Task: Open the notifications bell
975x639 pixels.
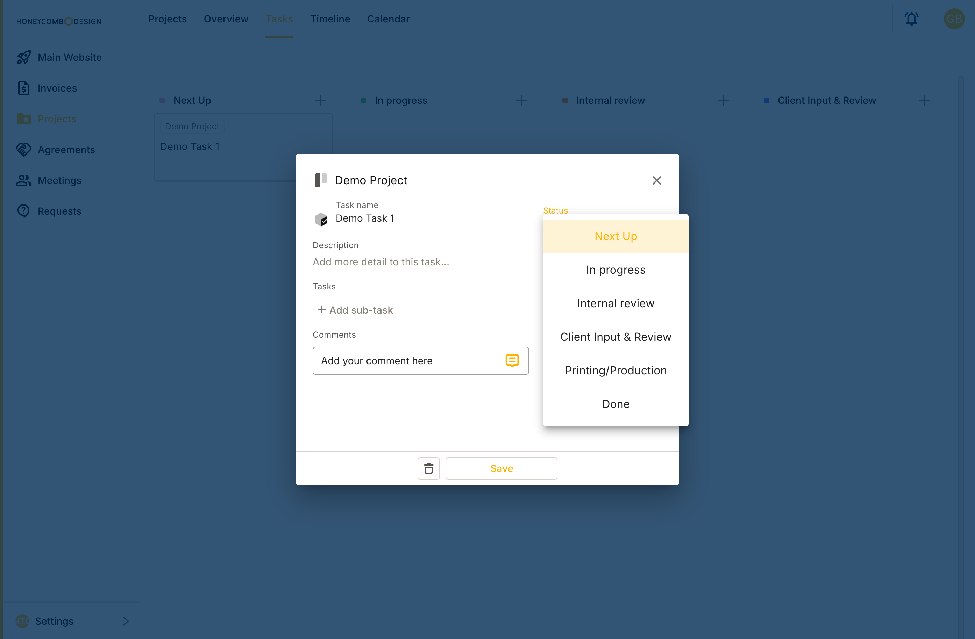Action: [x=911, y=19]
